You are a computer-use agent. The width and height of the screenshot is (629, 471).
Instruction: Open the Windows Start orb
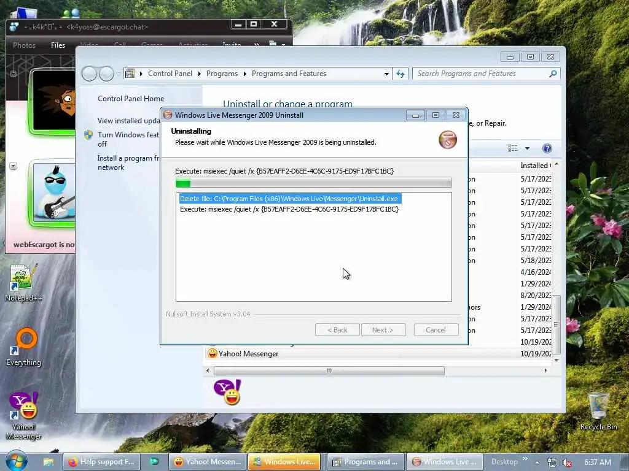point(17,461)
